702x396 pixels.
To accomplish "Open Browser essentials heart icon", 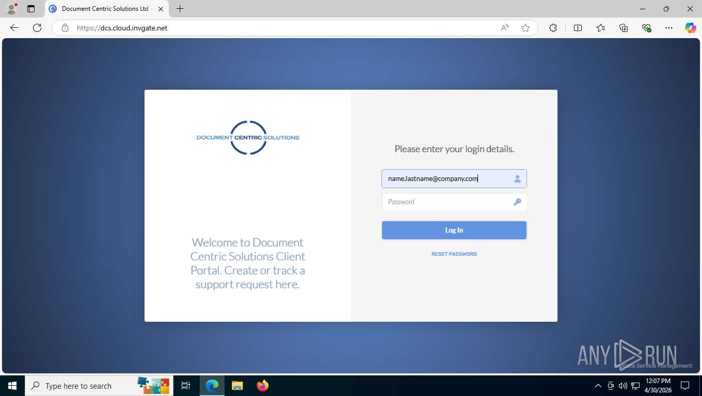I will coord(646,28).
